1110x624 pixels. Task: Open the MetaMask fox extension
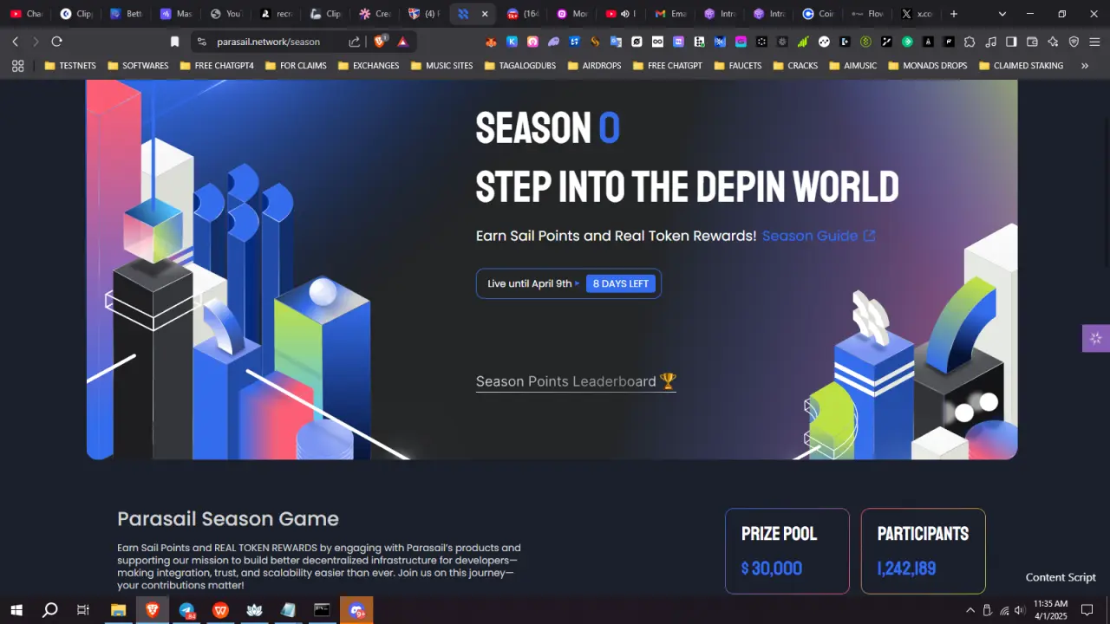491,42
